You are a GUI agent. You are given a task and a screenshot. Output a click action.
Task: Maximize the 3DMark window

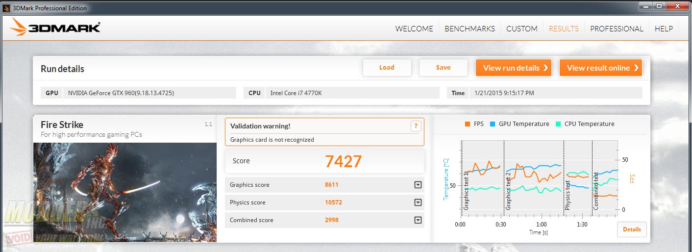click(x=659, y=6)
